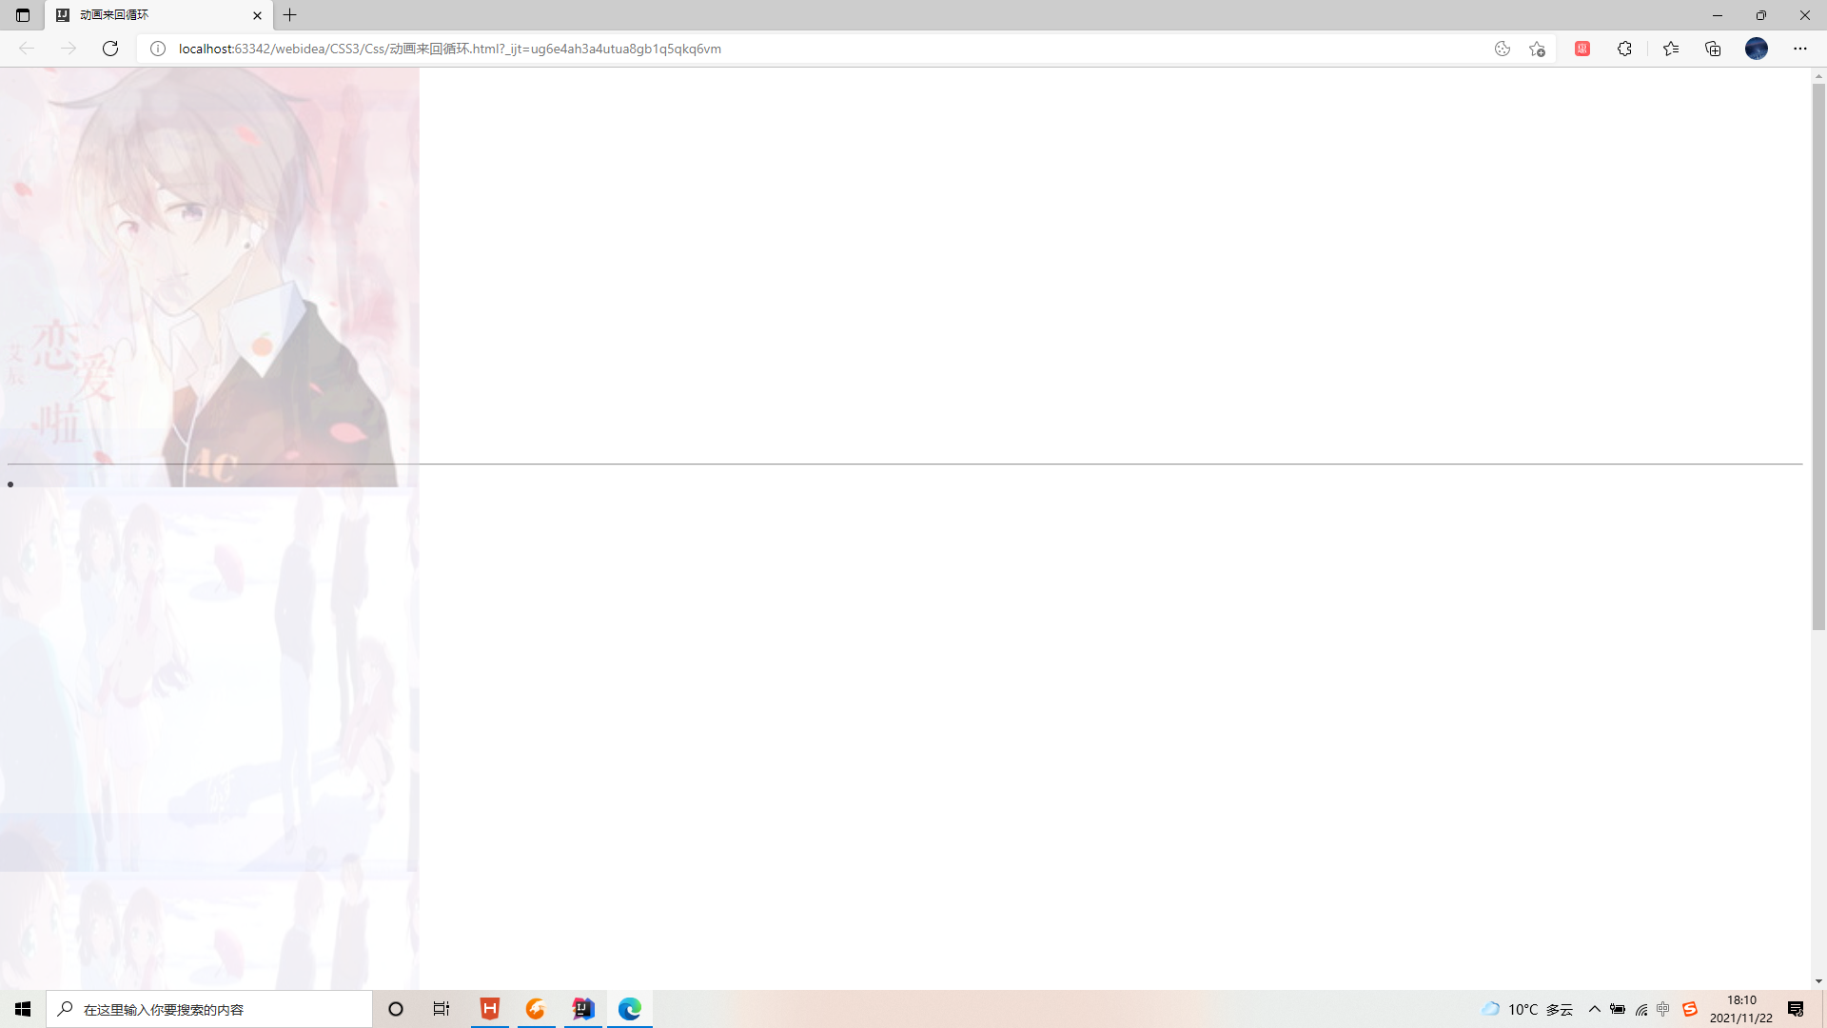Click the browser profile avatar
Screen dimensions: 1827x1028
click(x=1757, y=49)
